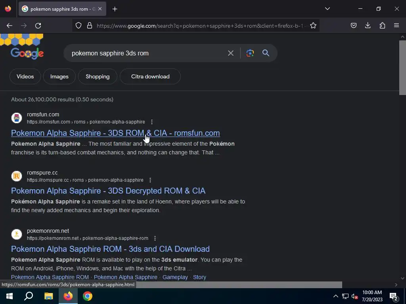
Task: Open more options for romspure.cc result
Action: tap(150, 180)
